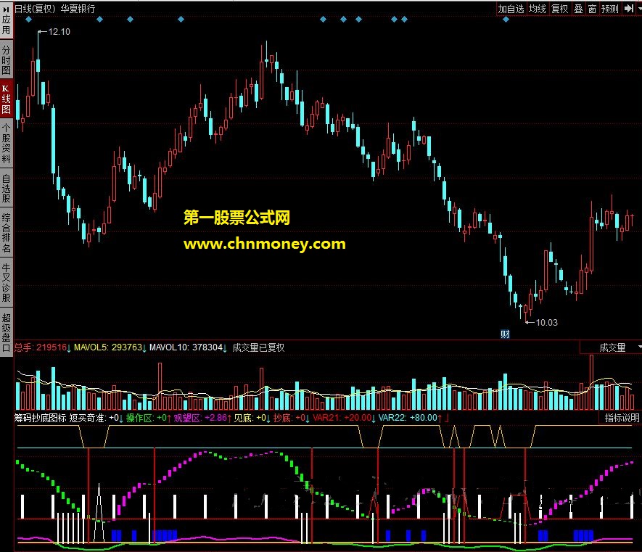This screenshot has width=642, height=552.
Task: Open the dropdown arrow after the jump-to-end icon
Action: pyautogui.click(x=638, y=9)
